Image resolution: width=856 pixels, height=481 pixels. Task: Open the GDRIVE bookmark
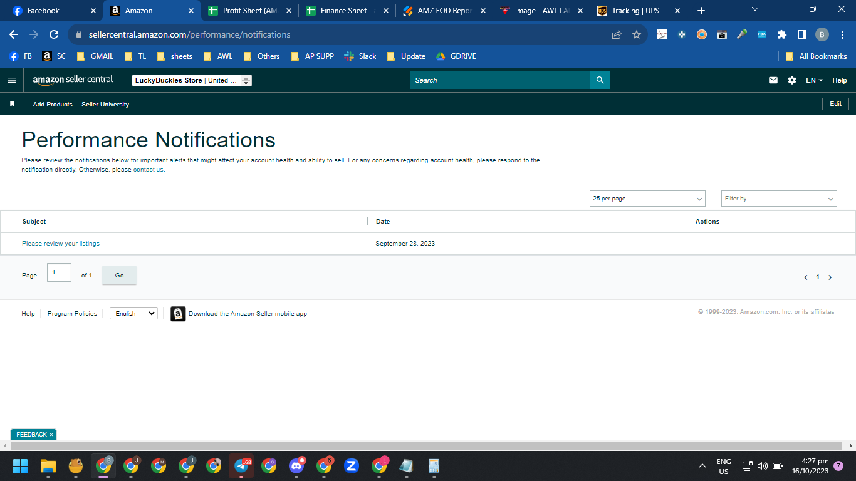point(456,56)
